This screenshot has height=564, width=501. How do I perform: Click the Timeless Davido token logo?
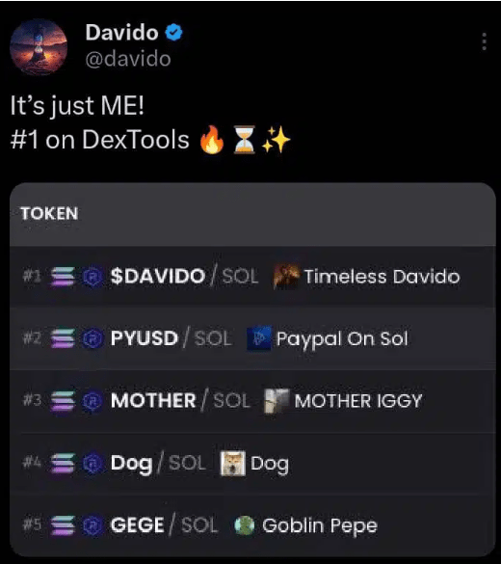click(286, 277)
